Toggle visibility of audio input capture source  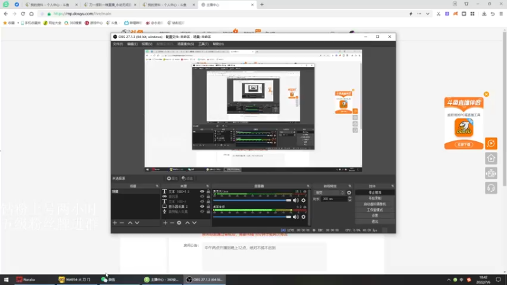coord(202,212)
